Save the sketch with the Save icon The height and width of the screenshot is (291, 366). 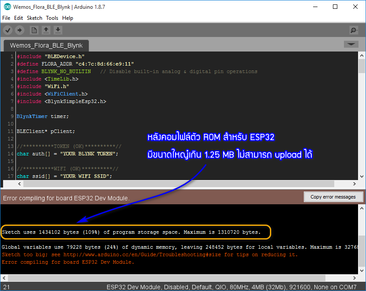[x=58, y=30]
